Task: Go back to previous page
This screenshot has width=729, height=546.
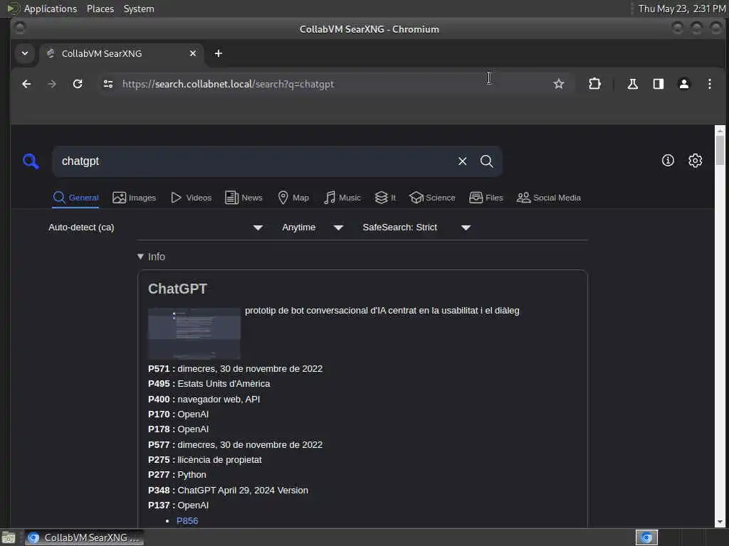Action: (26, 84)
